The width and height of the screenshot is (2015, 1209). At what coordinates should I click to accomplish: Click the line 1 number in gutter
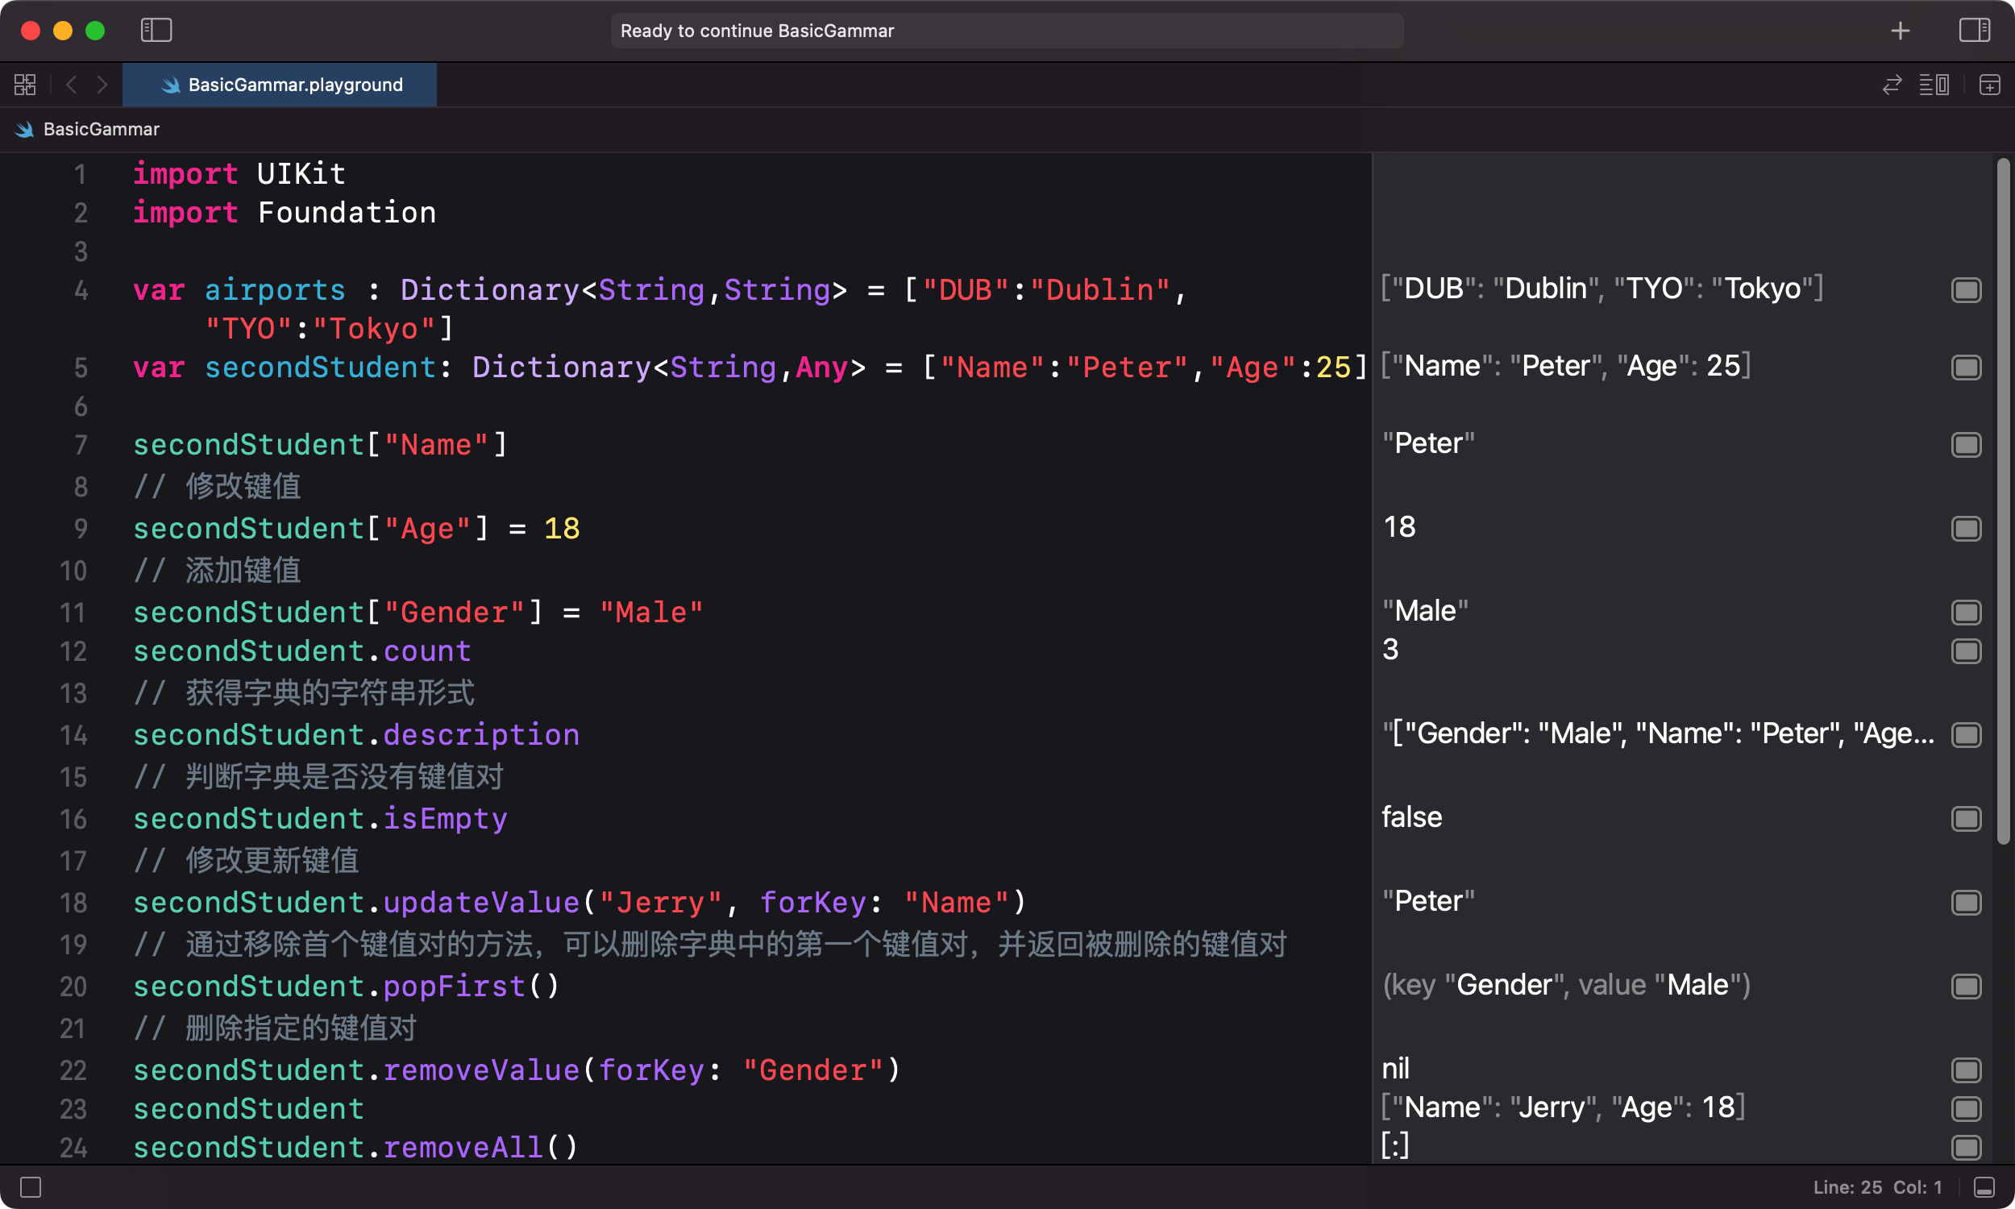(x=81, y=174)
